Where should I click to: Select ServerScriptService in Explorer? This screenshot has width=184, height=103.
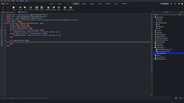[x=162, y=40]
